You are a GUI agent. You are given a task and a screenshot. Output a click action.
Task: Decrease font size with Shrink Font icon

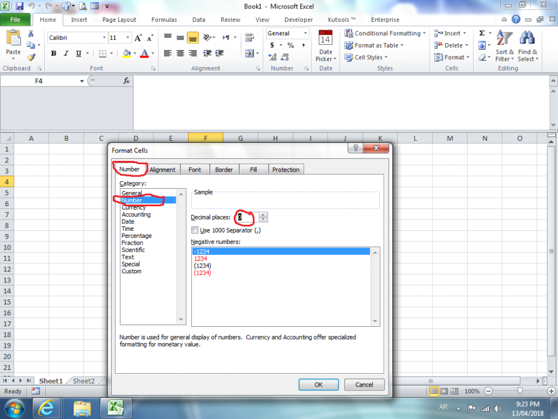tap(151, 37)
